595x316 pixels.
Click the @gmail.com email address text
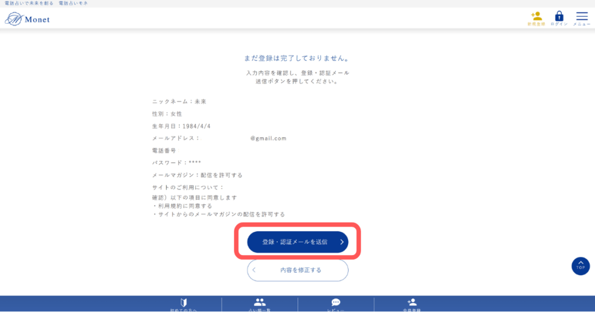(268, 138)
